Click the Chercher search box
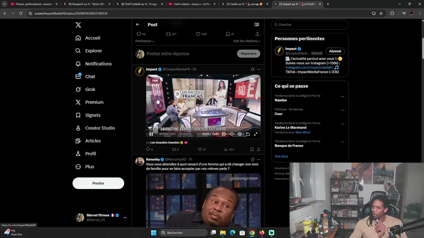The height and width of the screenshot is (238, 424). tap(310, 24)
